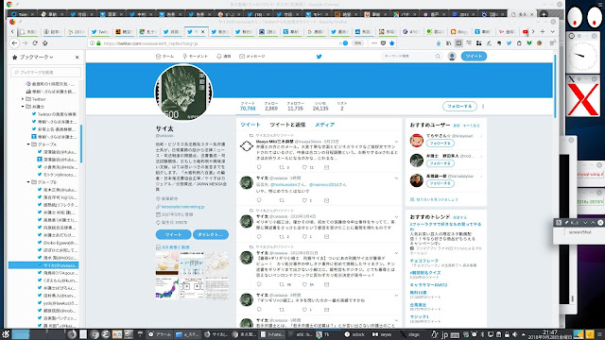605x340 pixels.
Task: Open 知り合いを見つけましょう link
Action: [434, 199]
